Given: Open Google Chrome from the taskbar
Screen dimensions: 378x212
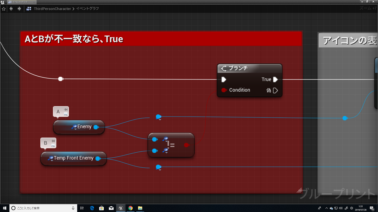Looking at the screenshot, I should pos(130,208).
